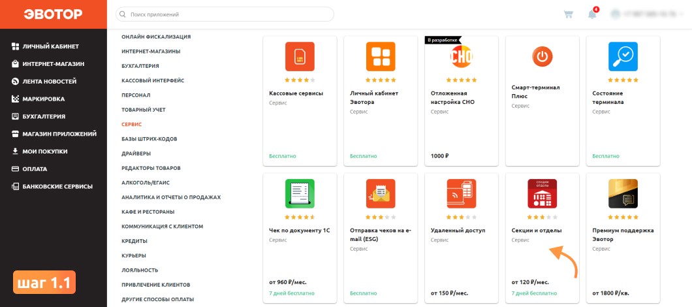692x307 pixels.
Task: Click the search magnifier icon
Action: click(123, 14)
